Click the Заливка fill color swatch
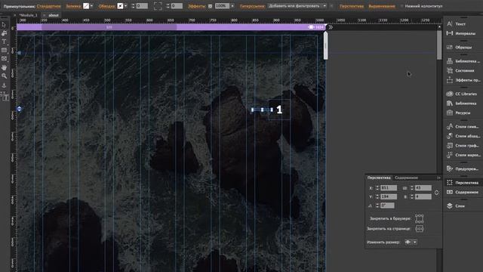 (x=86, y=6)
